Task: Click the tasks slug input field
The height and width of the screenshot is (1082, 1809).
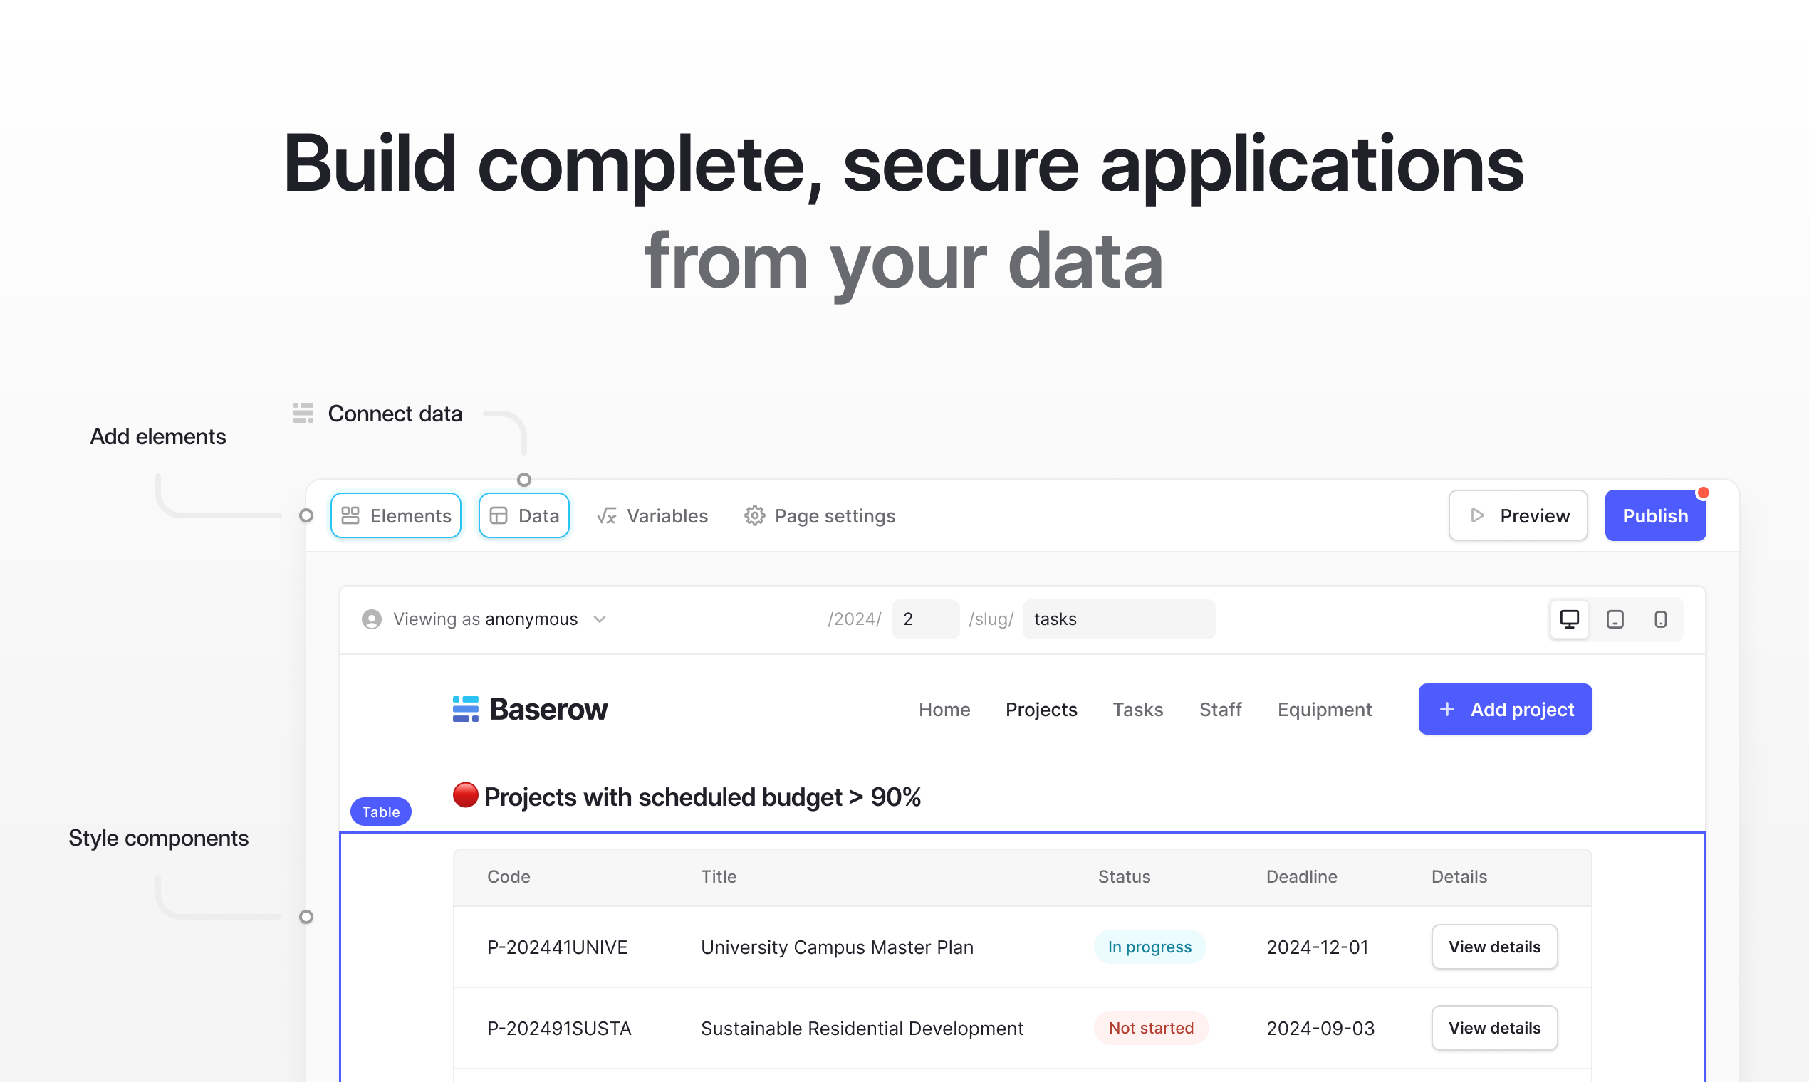Action: tap(1118, 619)
